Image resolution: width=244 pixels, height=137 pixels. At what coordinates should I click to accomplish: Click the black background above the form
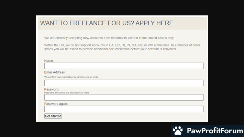pos(122,8)
